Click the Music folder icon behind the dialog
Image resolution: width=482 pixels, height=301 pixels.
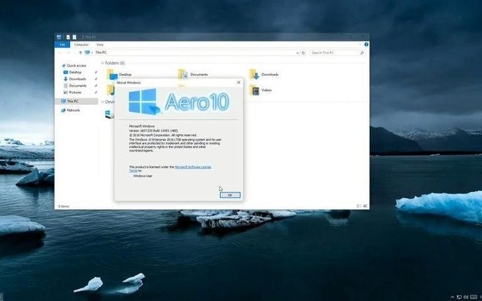coord(111,90)
